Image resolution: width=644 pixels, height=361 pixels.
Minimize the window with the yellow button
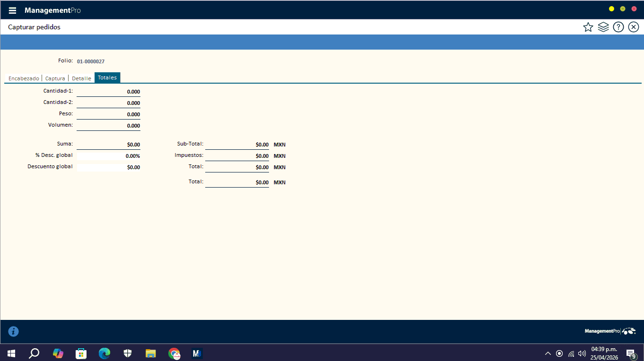tap(611, 9)
